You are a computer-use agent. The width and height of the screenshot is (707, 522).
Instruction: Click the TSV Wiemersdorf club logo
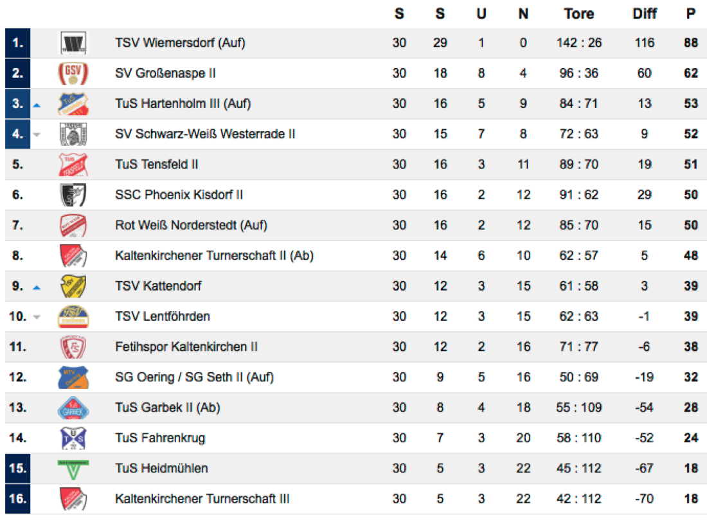pyautogui.click(x=73, y=43)
